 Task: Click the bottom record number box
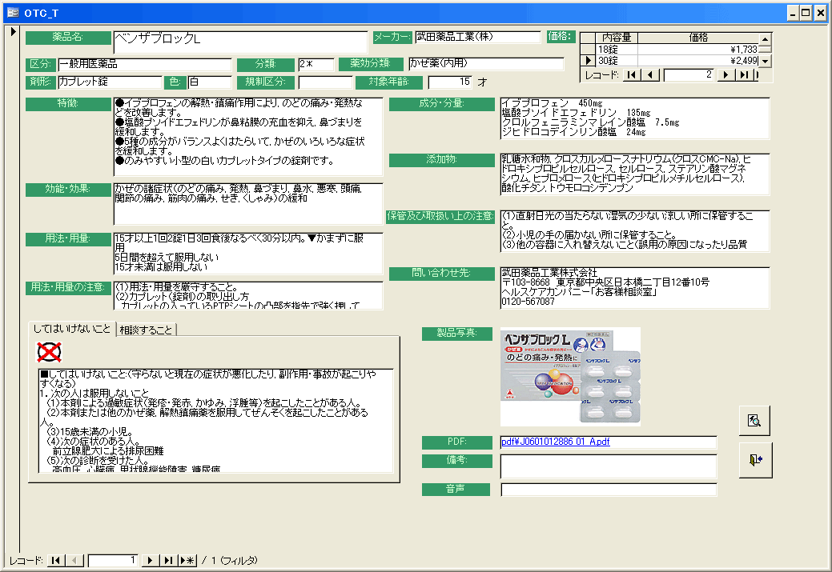click(112, 560)
